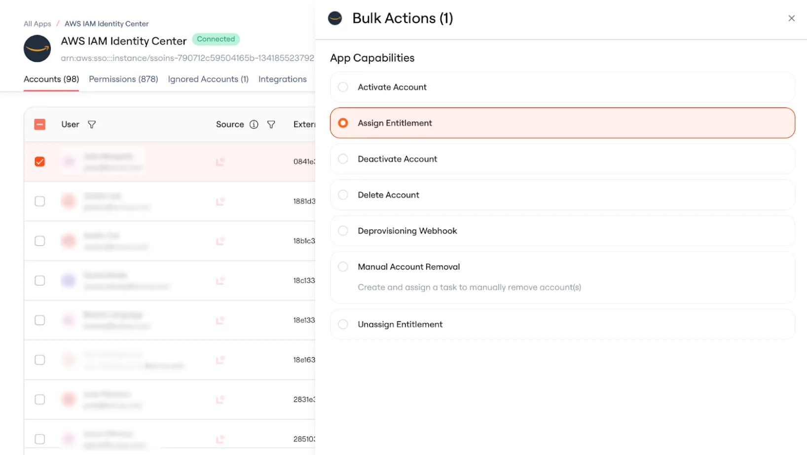The image size is (807, 455).
Task: Show Source column info tooltip
Action: click(x=254, y=124)
